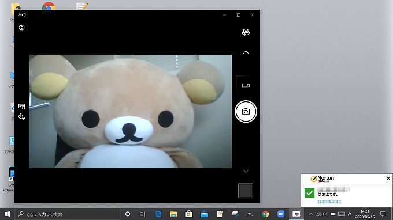The height and width of the screenshot is (220, 393).
Task: Switch to video recording mode
Action: tap(246, 85)
